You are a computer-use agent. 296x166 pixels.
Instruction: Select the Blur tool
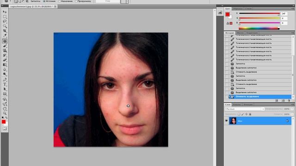click(5, 70)
